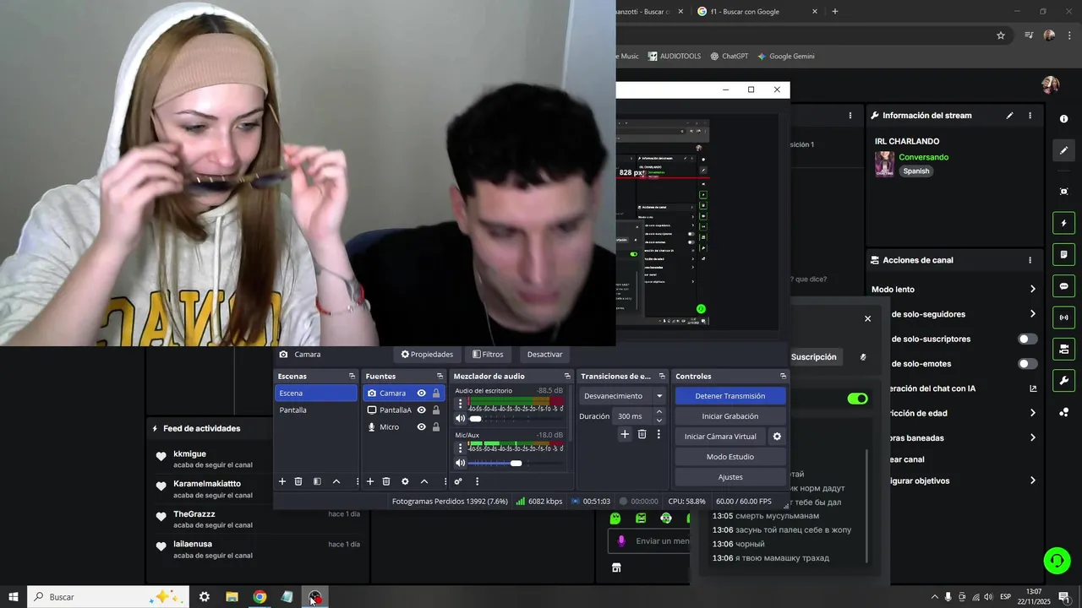Move source up in Fuentes toolbar
The height and width of the screenshot is (608, 1082).
pyautogui.click(x=424, y=481)
